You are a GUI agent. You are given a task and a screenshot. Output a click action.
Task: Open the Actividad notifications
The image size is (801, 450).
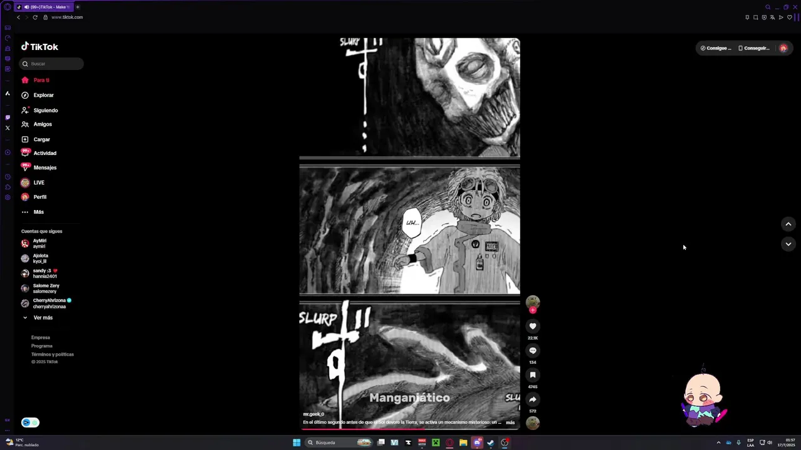pos(39,153)
